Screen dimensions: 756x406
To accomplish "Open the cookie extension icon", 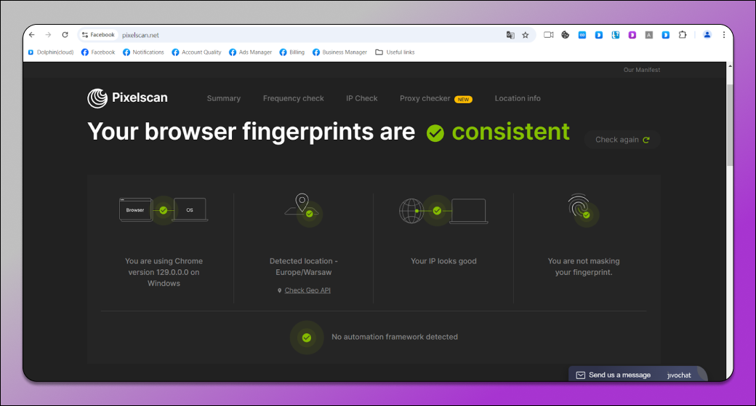I will 566,35.
